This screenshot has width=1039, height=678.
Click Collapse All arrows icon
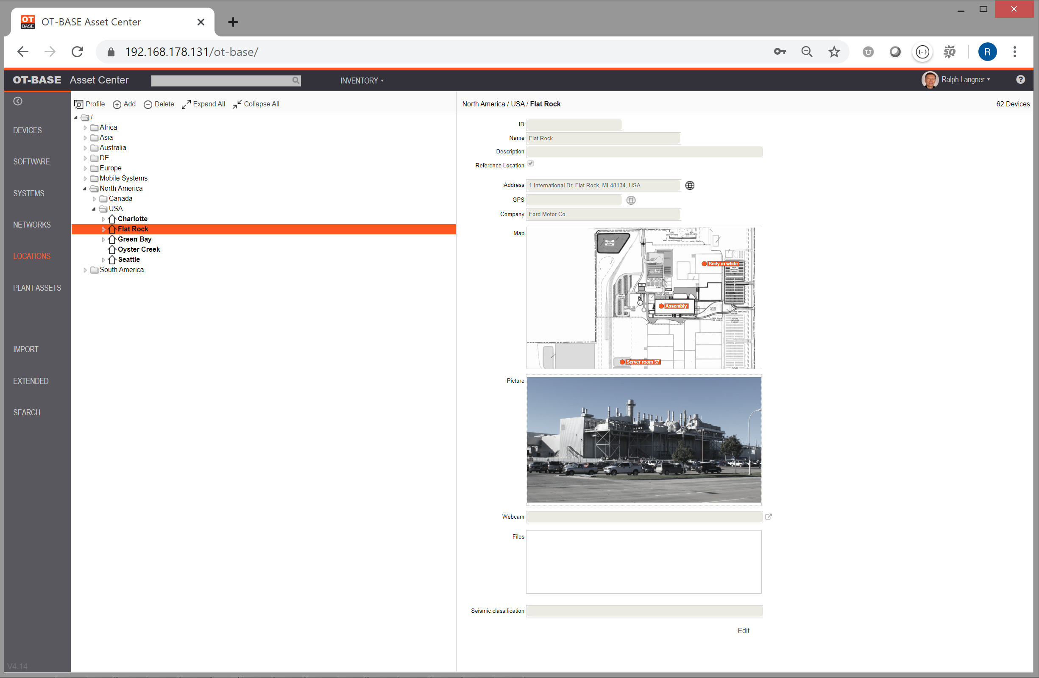(x=237, y=104)
